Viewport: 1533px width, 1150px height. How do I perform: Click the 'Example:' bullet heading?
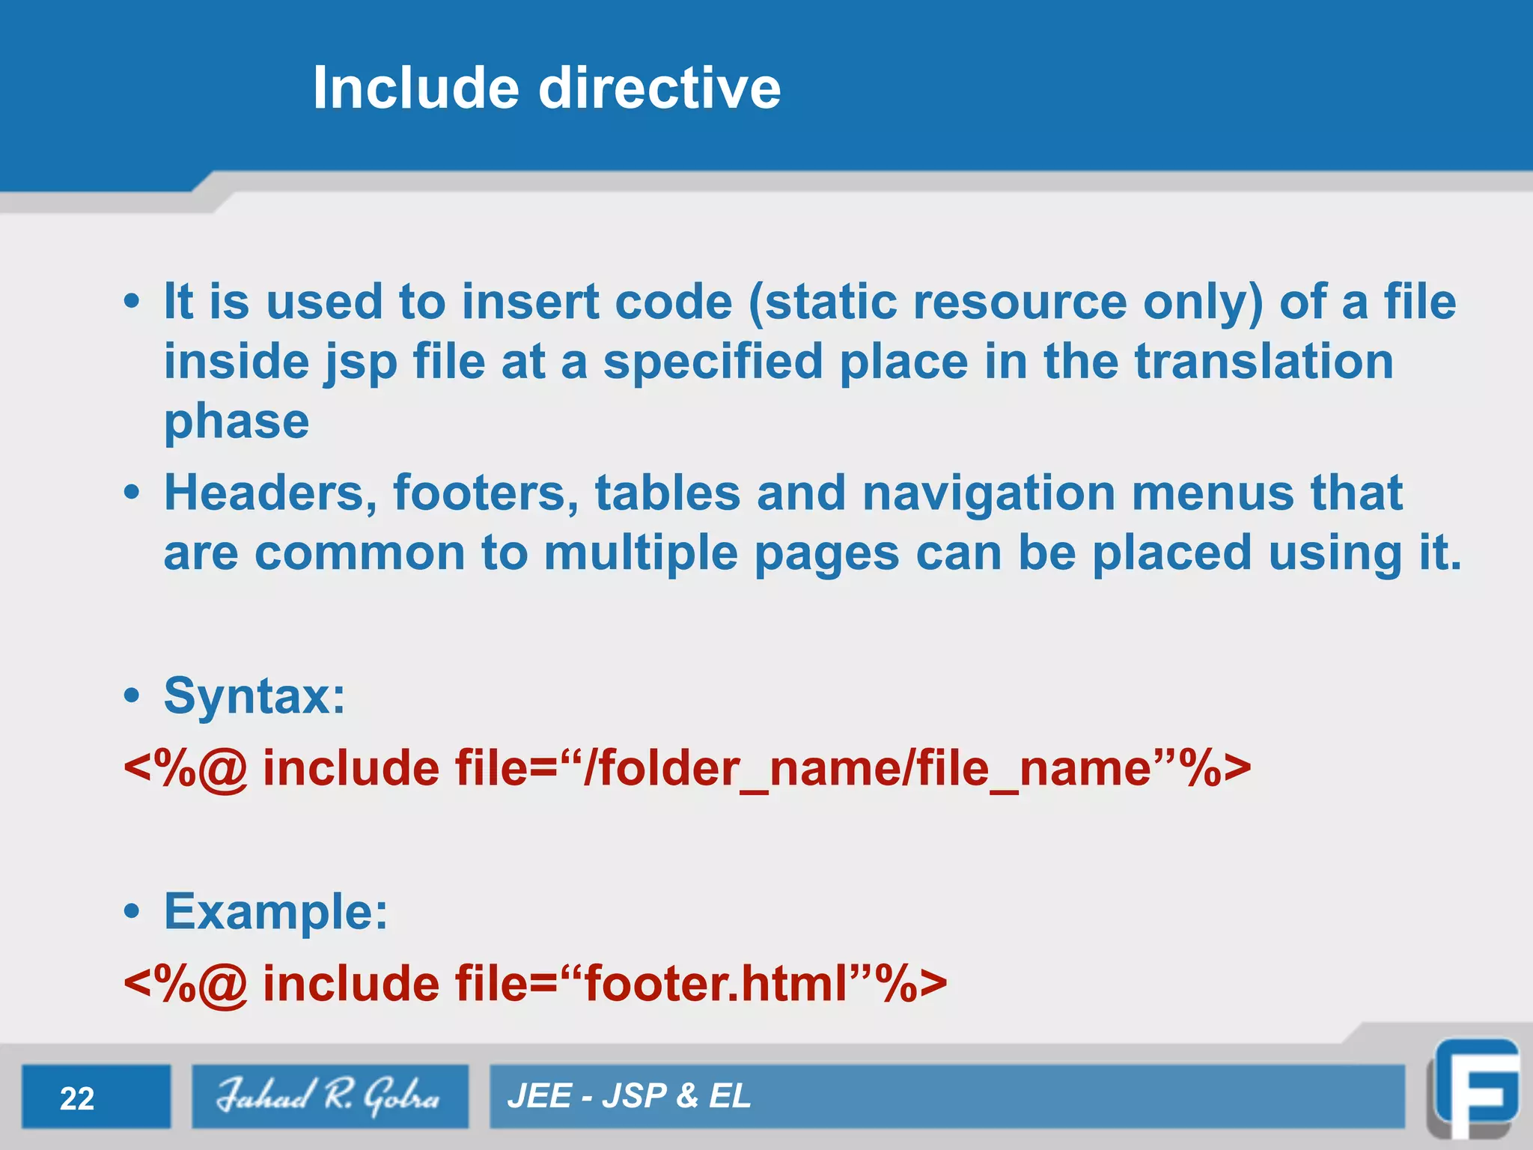275,912
